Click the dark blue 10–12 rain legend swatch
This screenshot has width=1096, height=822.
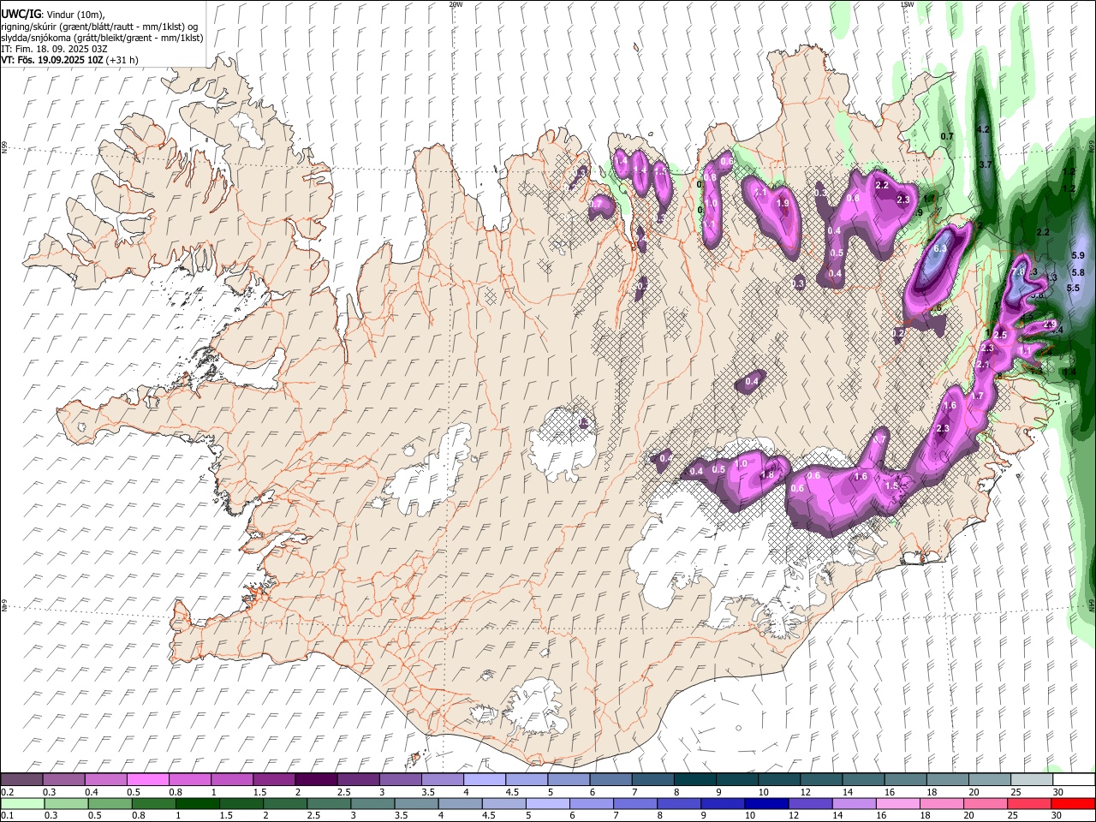(x=765, y=804)
